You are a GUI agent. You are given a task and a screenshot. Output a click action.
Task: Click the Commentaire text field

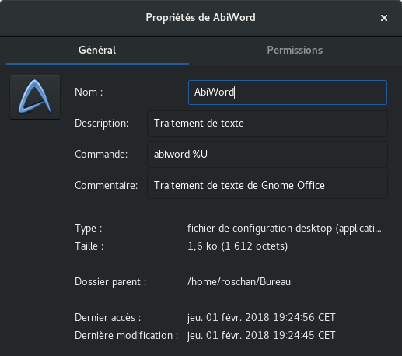click(267, 186)
